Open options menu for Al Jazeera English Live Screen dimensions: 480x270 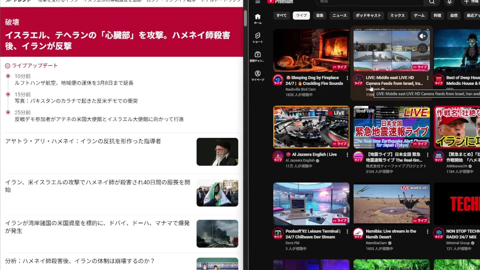coord(347,154)
